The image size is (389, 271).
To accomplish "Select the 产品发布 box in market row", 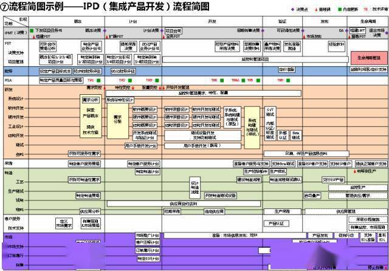I will point(320,235).
